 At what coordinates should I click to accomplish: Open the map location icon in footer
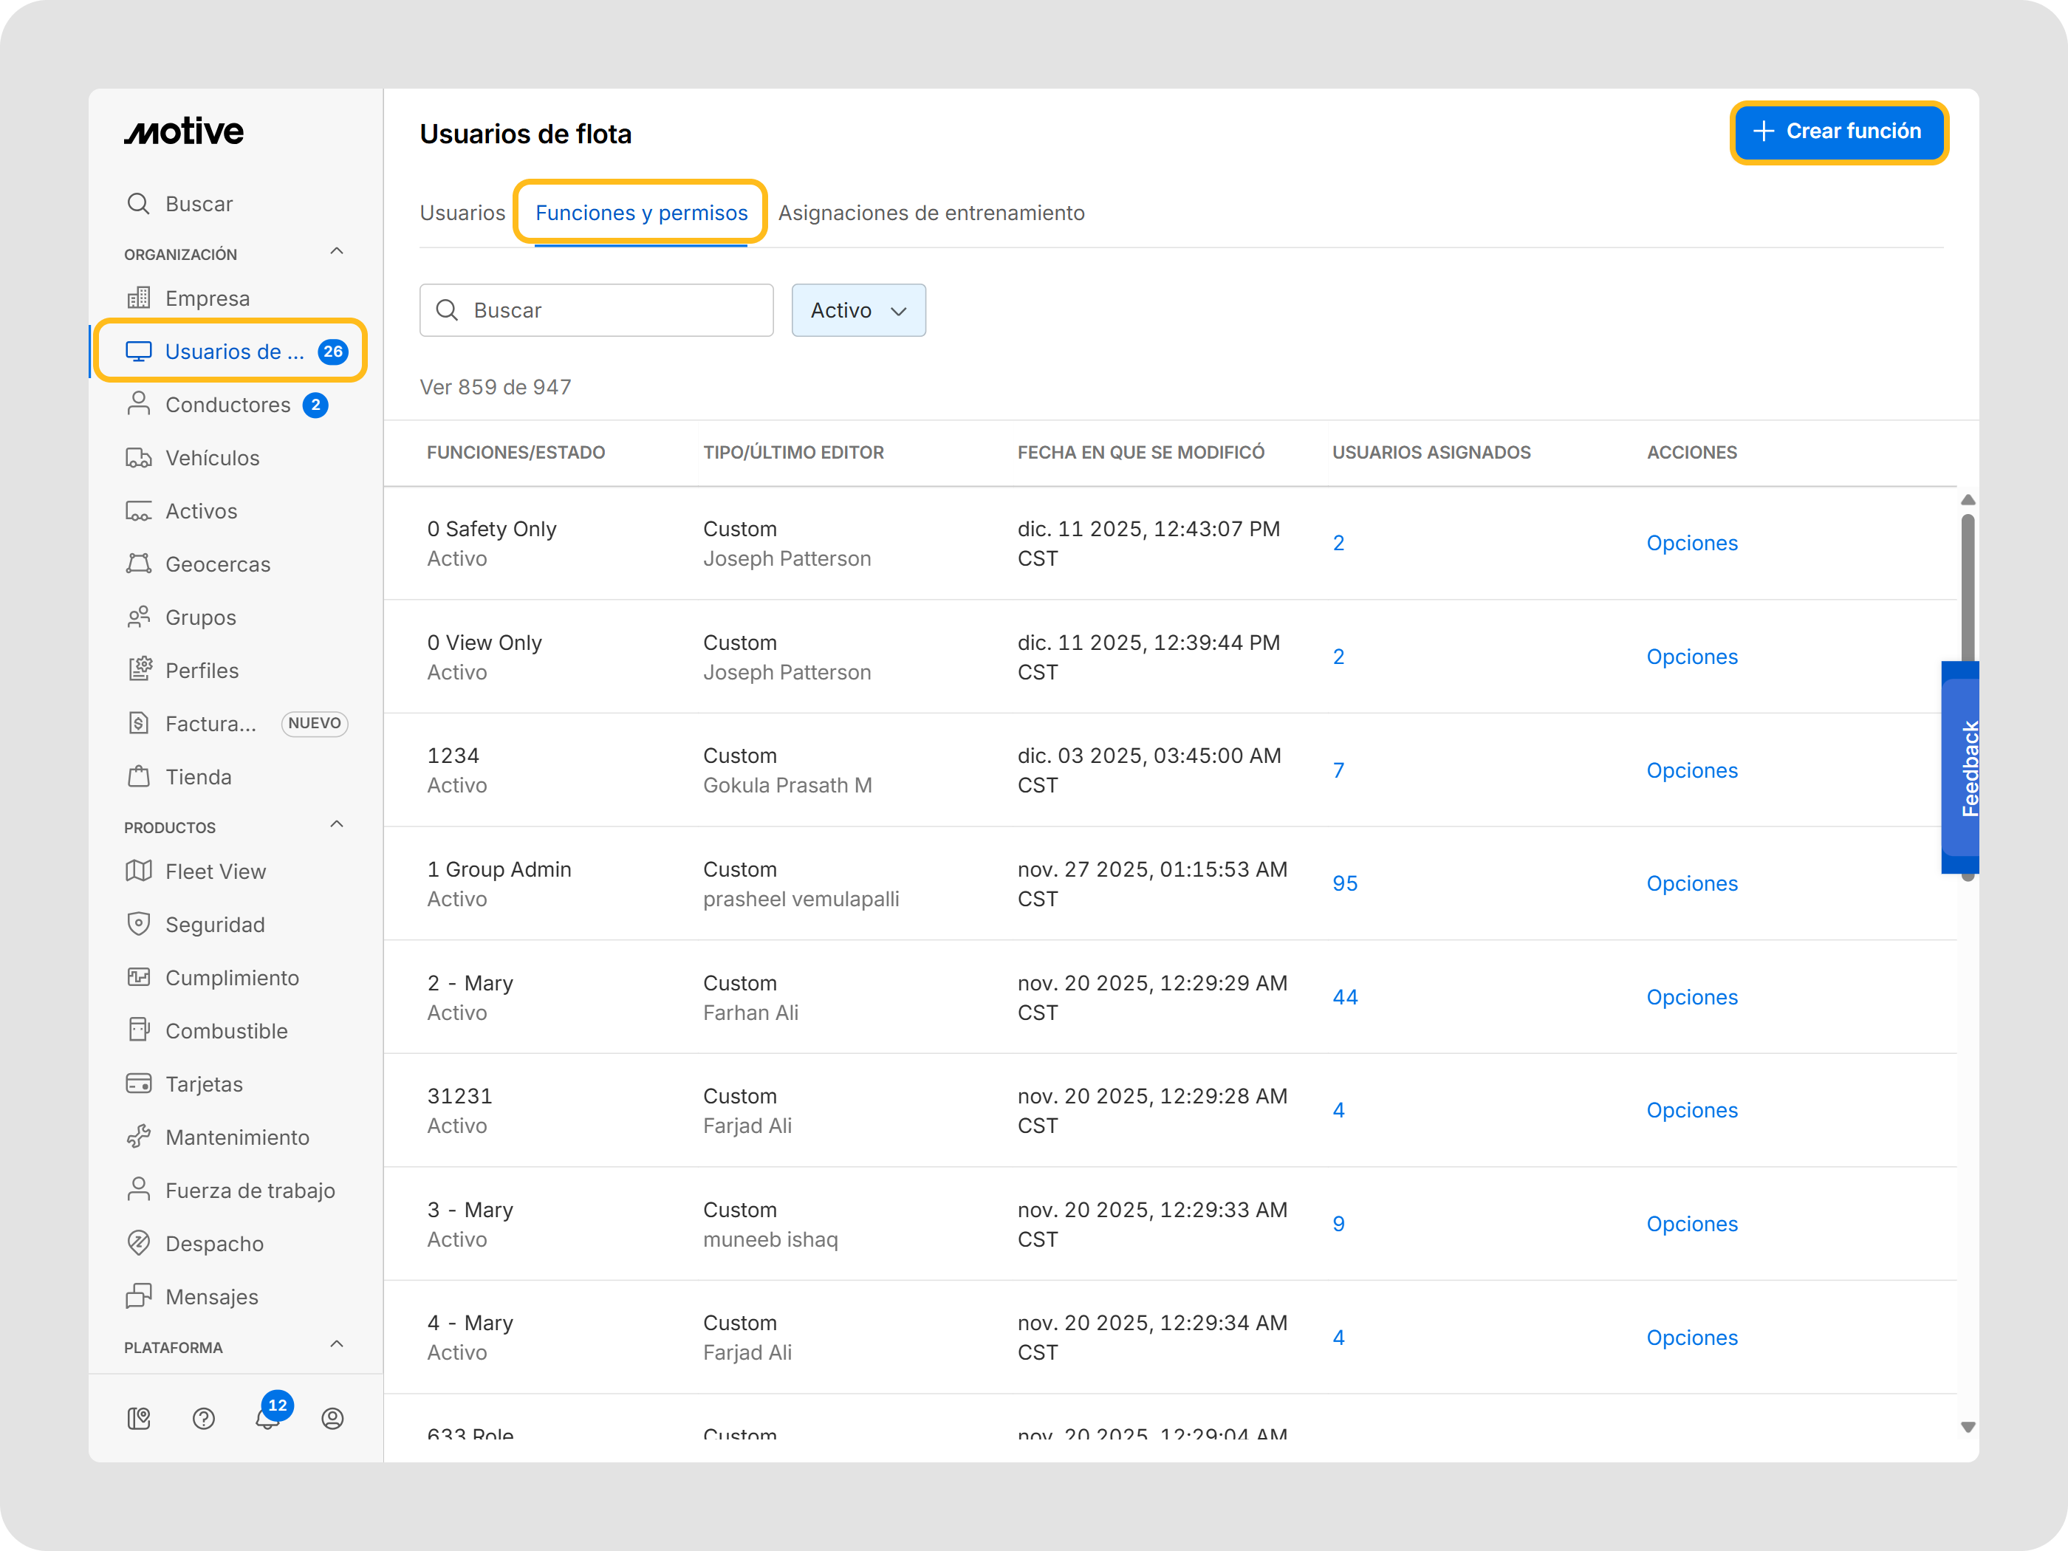coord(138,1418)
